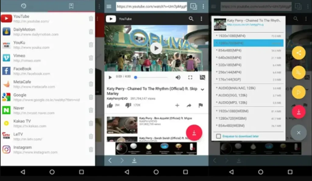Search YouTube with the magnifier icon
312x181 pixels.
191,19
